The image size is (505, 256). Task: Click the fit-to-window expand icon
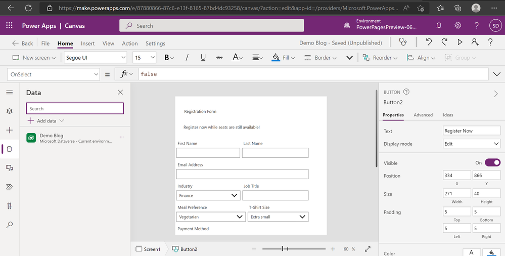368,249
